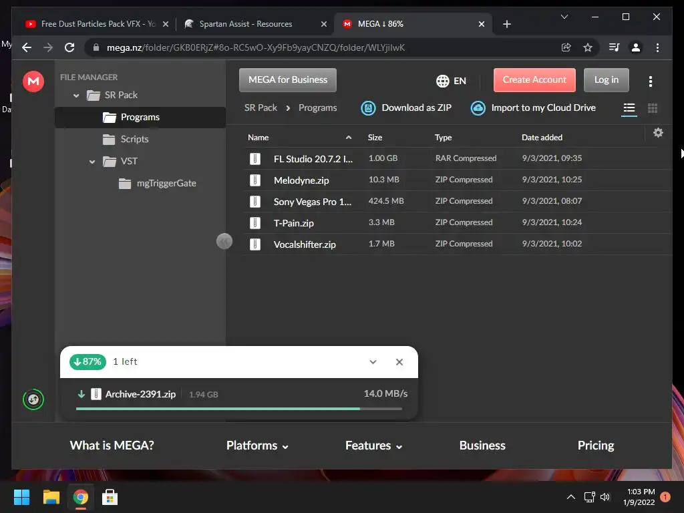Open Chrome media control icon

pyautogui.click(x=615, y=47)
